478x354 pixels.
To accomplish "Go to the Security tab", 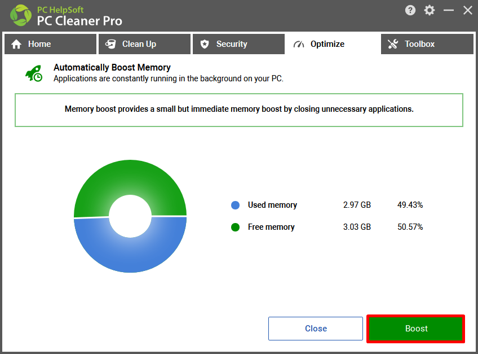I will tap(238, 44).
